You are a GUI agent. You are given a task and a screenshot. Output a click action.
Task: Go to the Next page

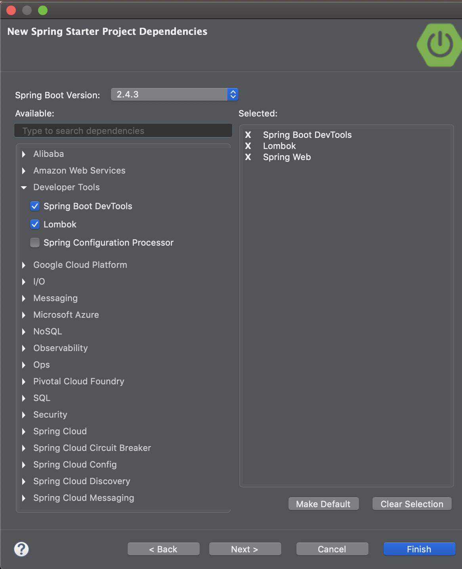[245, 549]
